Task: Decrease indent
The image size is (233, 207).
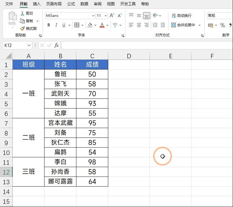Action: pos(155,25)
